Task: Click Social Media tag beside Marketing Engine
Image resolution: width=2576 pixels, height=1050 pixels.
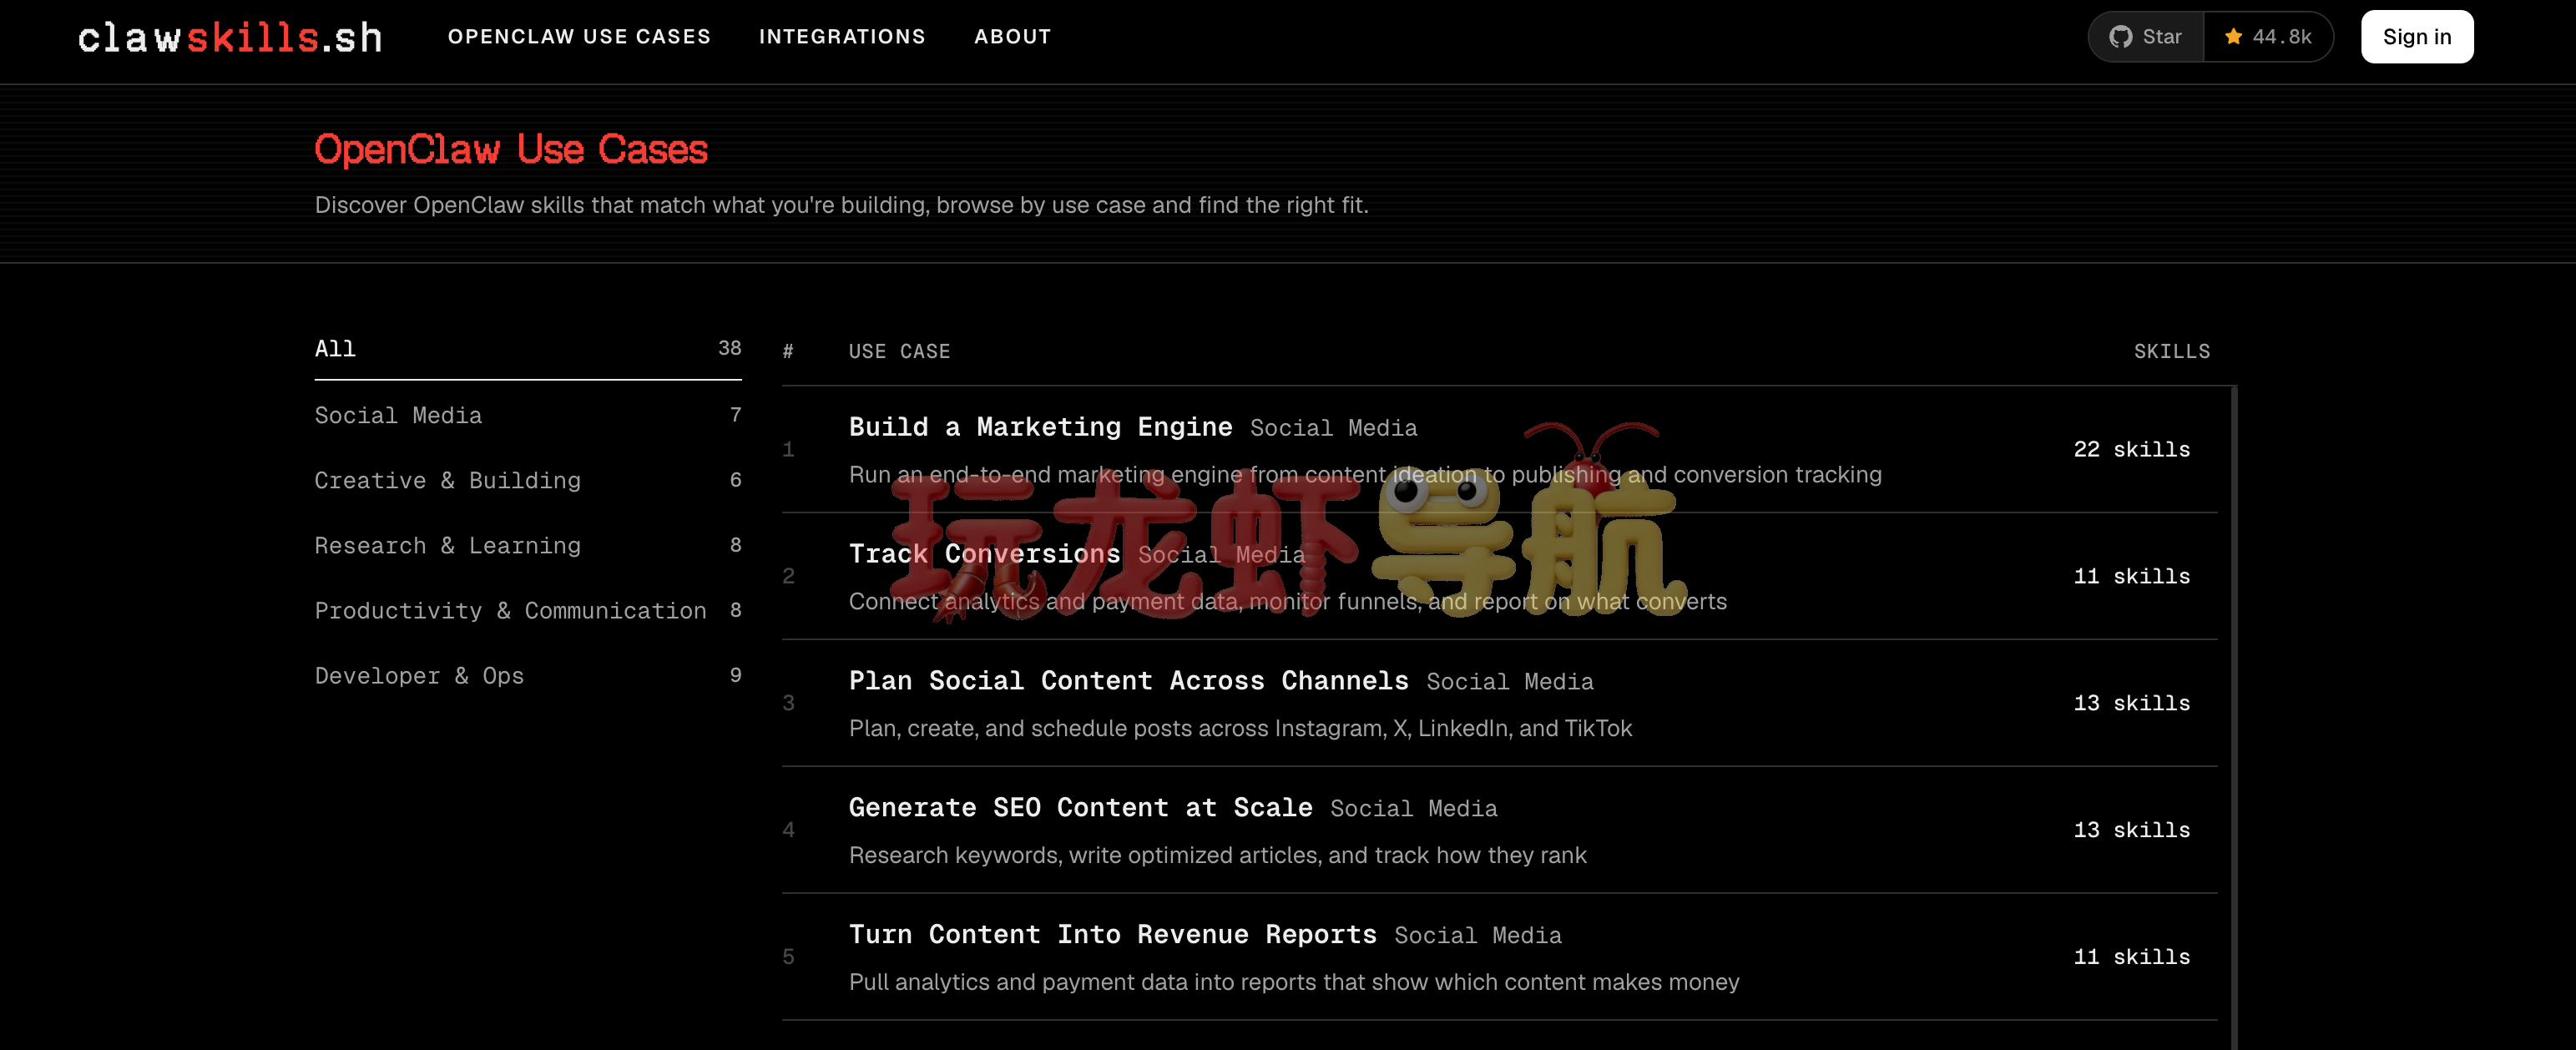Action: tap(1333, 428)
